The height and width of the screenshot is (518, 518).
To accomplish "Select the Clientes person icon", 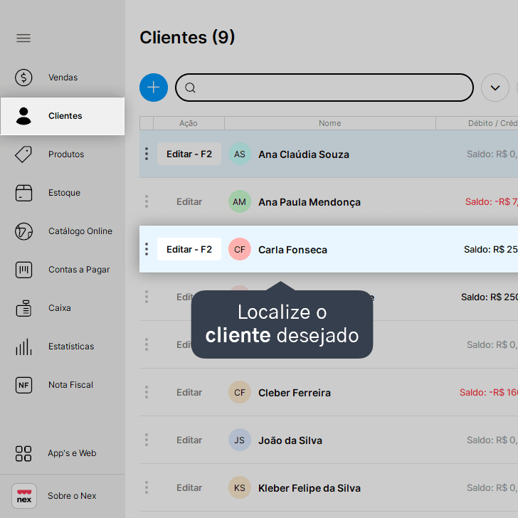I will (23, 116).
